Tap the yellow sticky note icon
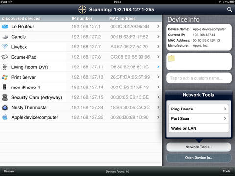This screenshot has width=235, height=176. coord(171,58)
